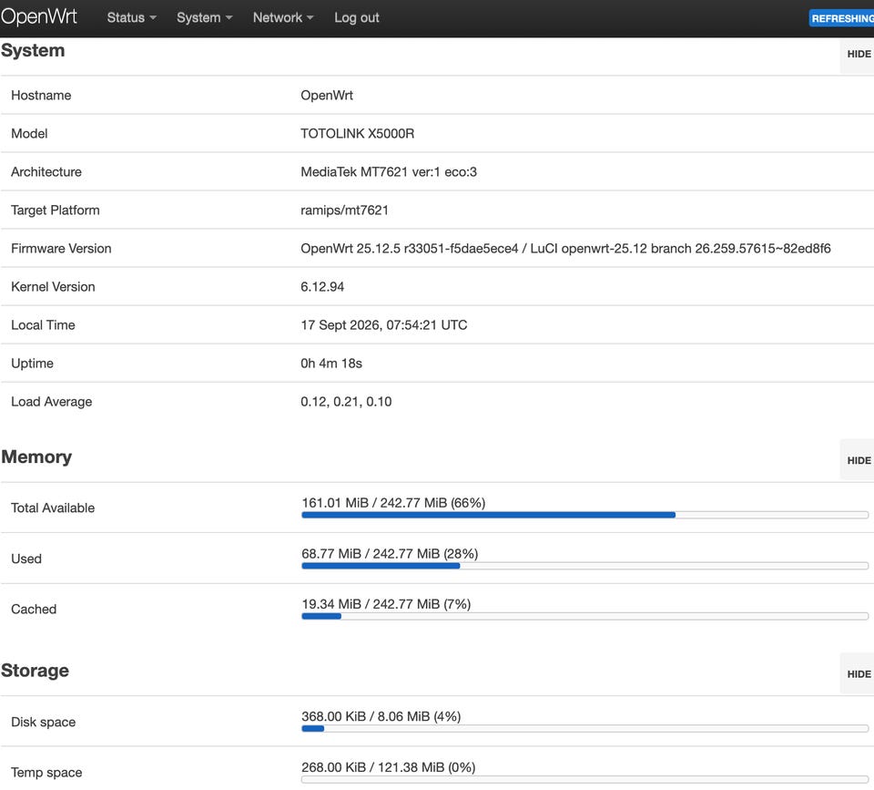
Task: Click the Architecture row label
Action: pyautogui.click(x=46, y=172)
